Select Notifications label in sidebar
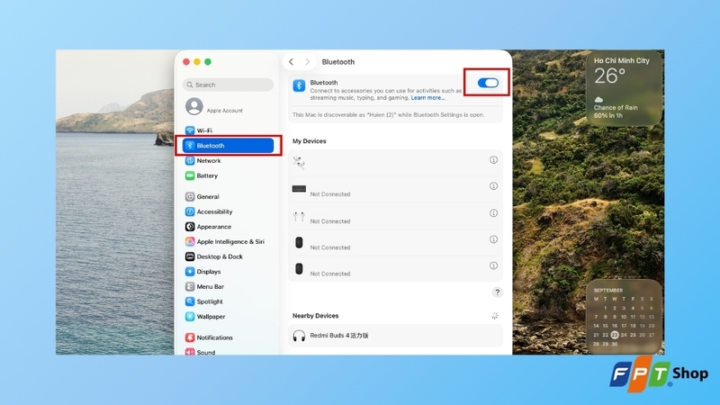Screen dimensions: 720x405 pyautogui.click(x=215, y=337)
